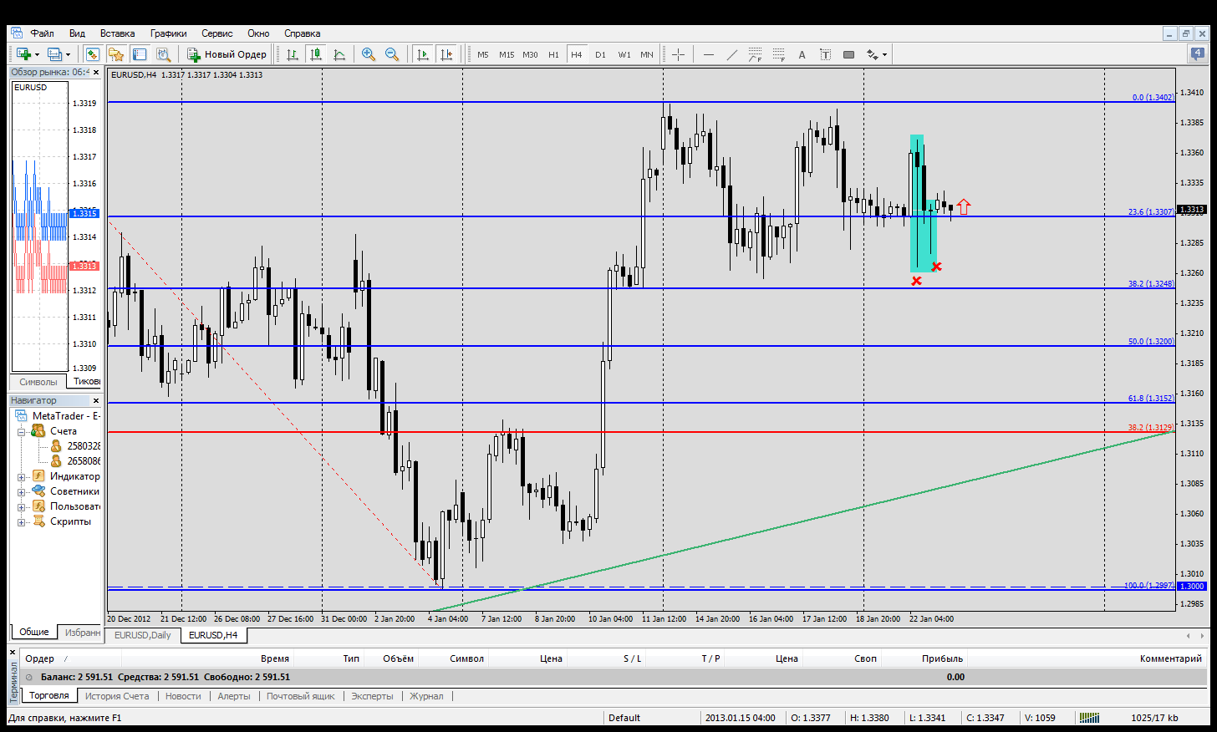Open the Графики menu
1217x732 pixels.
(x=168, y=33)
